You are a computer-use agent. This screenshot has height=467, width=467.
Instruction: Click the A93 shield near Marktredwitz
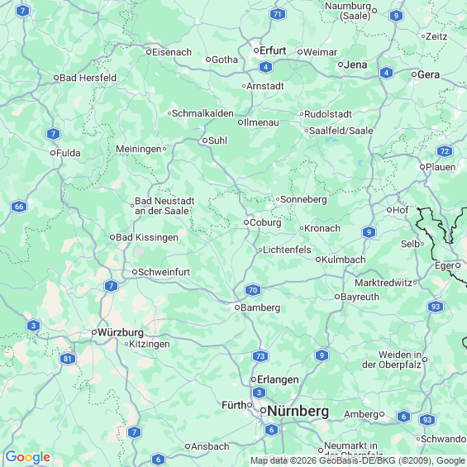(x=436, y=307)
